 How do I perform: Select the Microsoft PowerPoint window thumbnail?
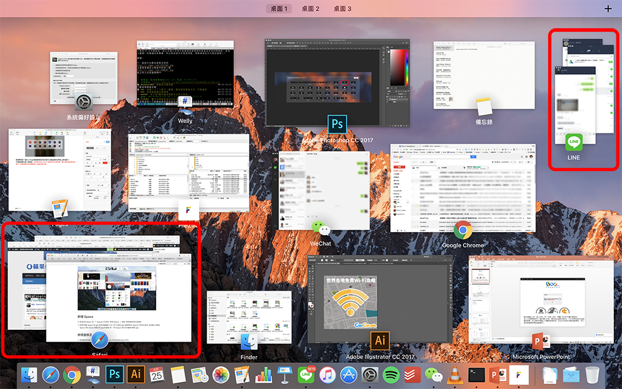pyautogui.click(x=541, y=300)
